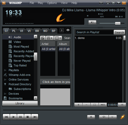Stop playback

pos(28,117)
